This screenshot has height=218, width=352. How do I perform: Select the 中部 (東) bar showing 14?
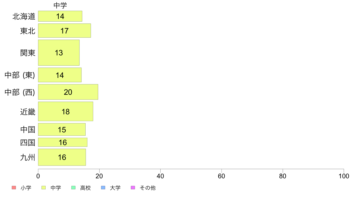pyautogui.click(x=60, y=75)
